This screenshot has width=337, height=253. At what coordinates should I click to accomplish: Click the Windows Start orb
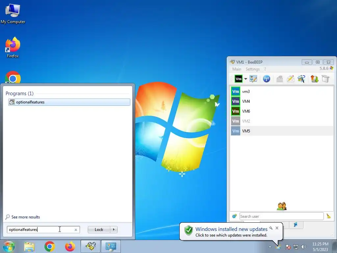(x=9, y=246)
